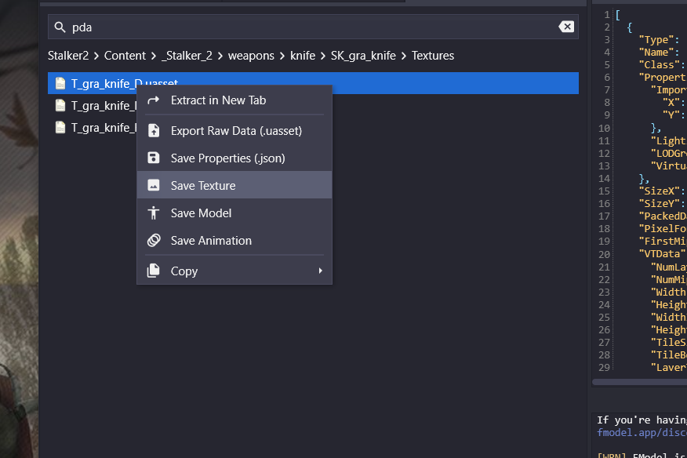Click the Save Animation icon
This screenshot has width=687, height=458.
154,241
